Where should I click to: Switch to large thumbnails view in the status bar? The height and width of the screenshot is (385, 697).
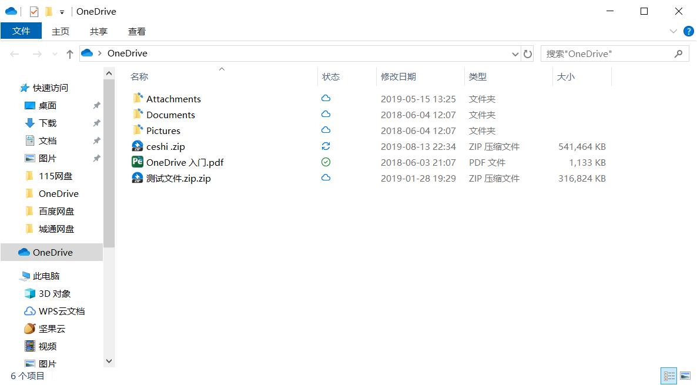(685, 375)
